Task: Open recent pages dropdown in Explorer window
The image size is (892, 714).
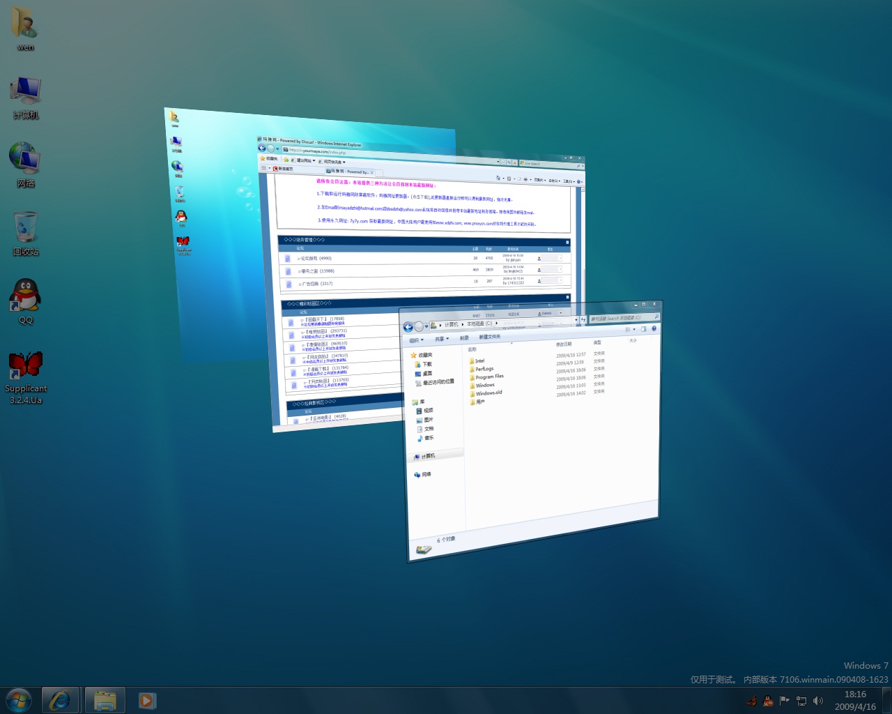Action: (426, 326)
